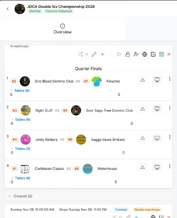Click warning triangle for Caribbean Classic matchup
Screen dimensions: 177x218
pyautogui.click(x=143, y=167)
